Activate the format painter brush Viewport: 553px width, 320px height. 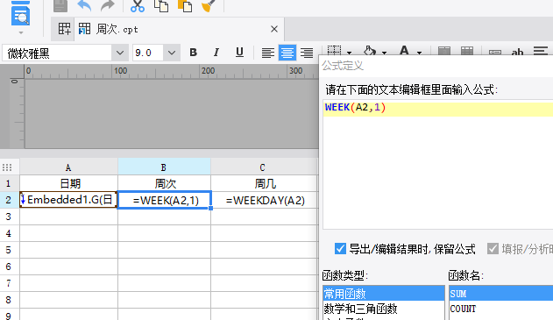pyautogui.click(x=209, y=6)
